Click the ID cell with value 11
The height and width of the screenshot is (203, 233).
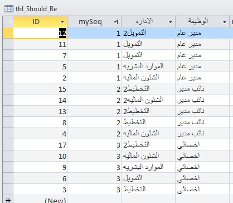point(40,44)
